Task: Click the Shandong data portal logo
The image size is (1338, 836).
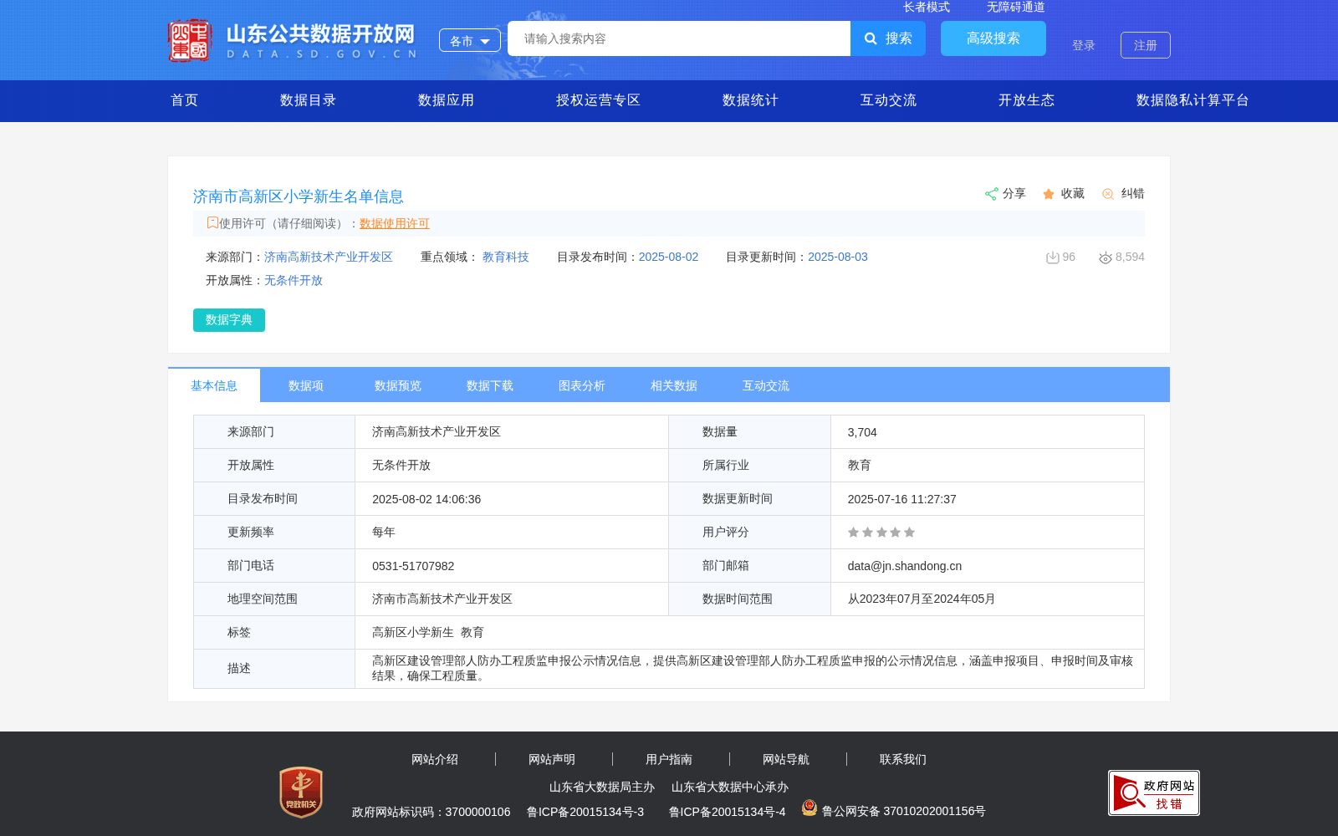Action: point(293,40)
